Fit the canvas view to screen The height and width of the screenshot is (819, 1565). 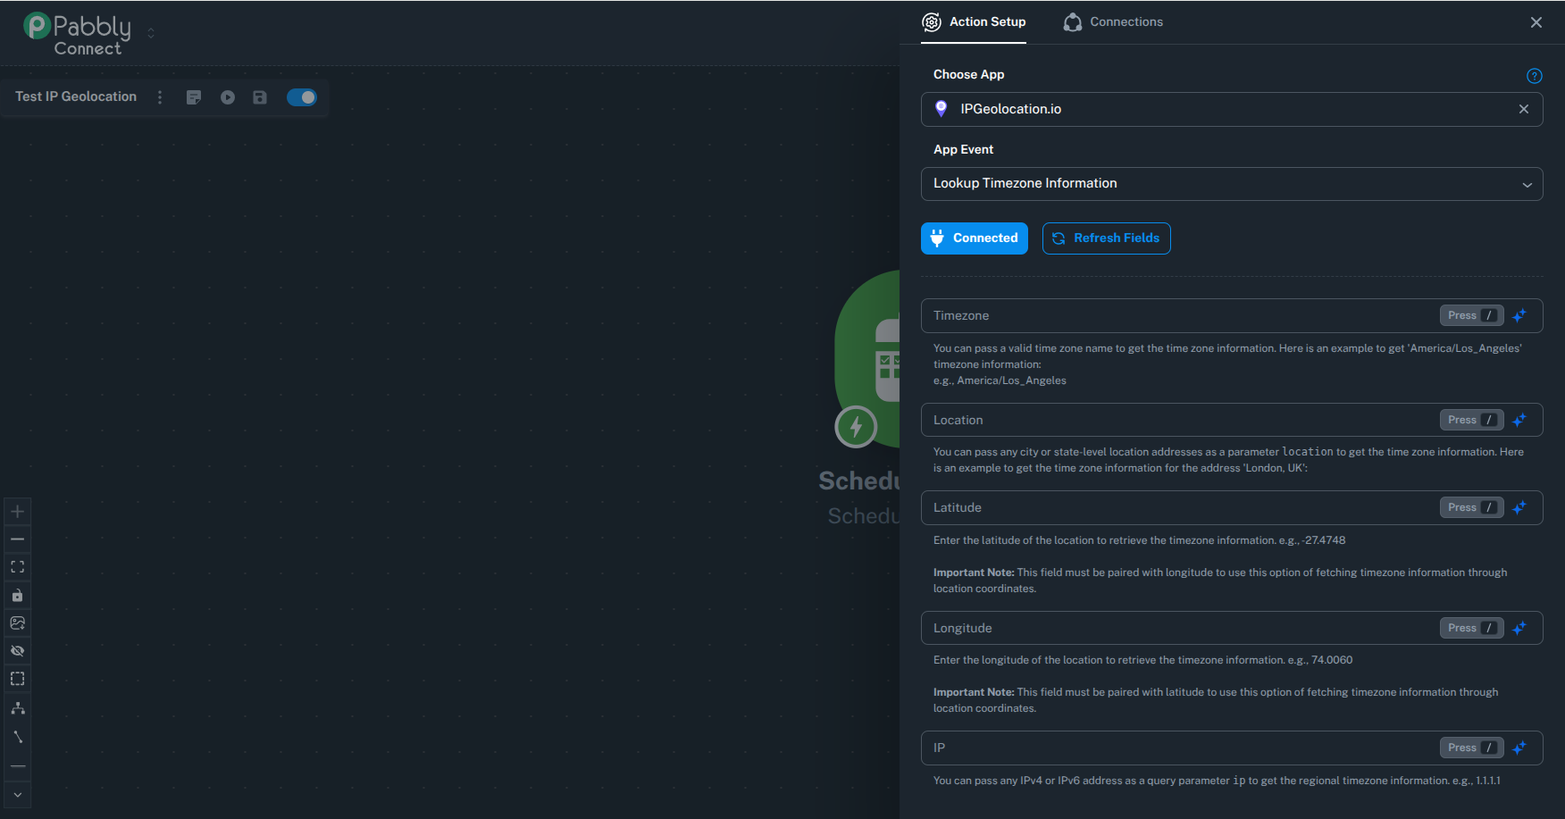click(17, 567)
